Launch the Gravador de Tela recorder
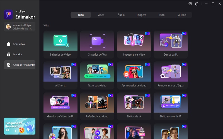This screenshot has width=223, height=139. (97, 44)
